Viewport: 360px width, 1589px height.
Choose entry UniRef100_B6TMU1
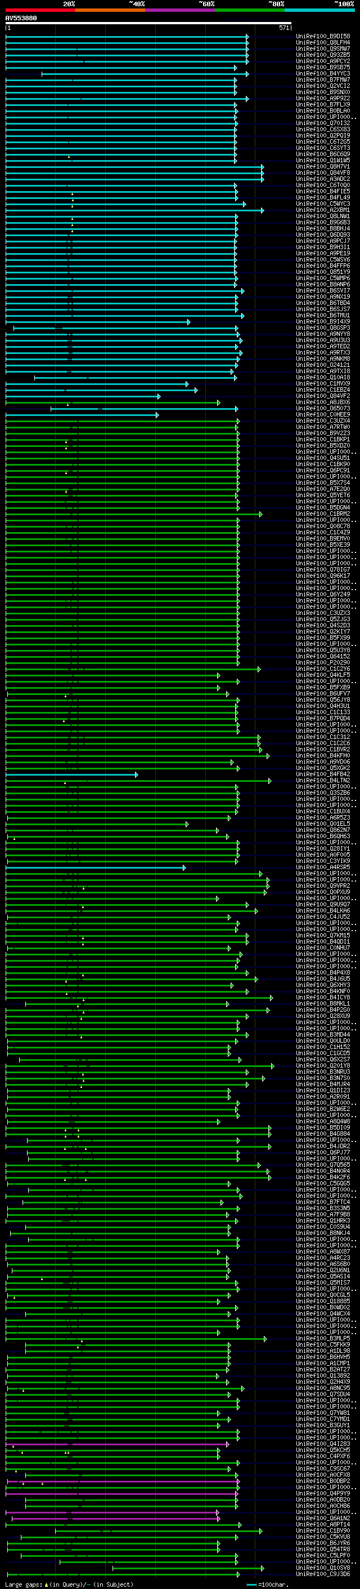[323, 315]
